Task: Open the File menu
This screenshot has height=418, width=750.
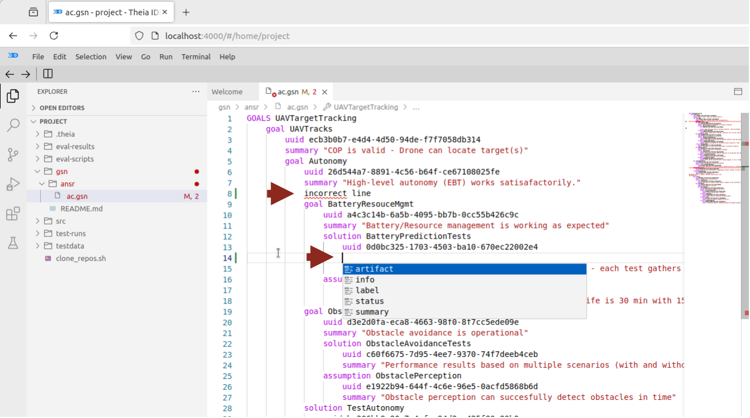Action: tap(38, 57)
